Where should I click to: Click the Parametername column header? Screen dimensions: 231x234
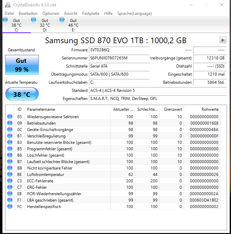[x=68, y=109]
